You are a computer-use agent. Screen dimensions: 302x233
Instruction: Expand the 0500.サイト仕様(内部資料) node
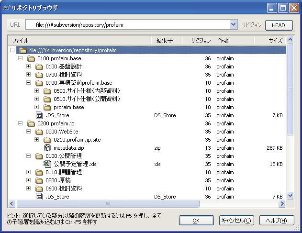[x=36, y=91]
